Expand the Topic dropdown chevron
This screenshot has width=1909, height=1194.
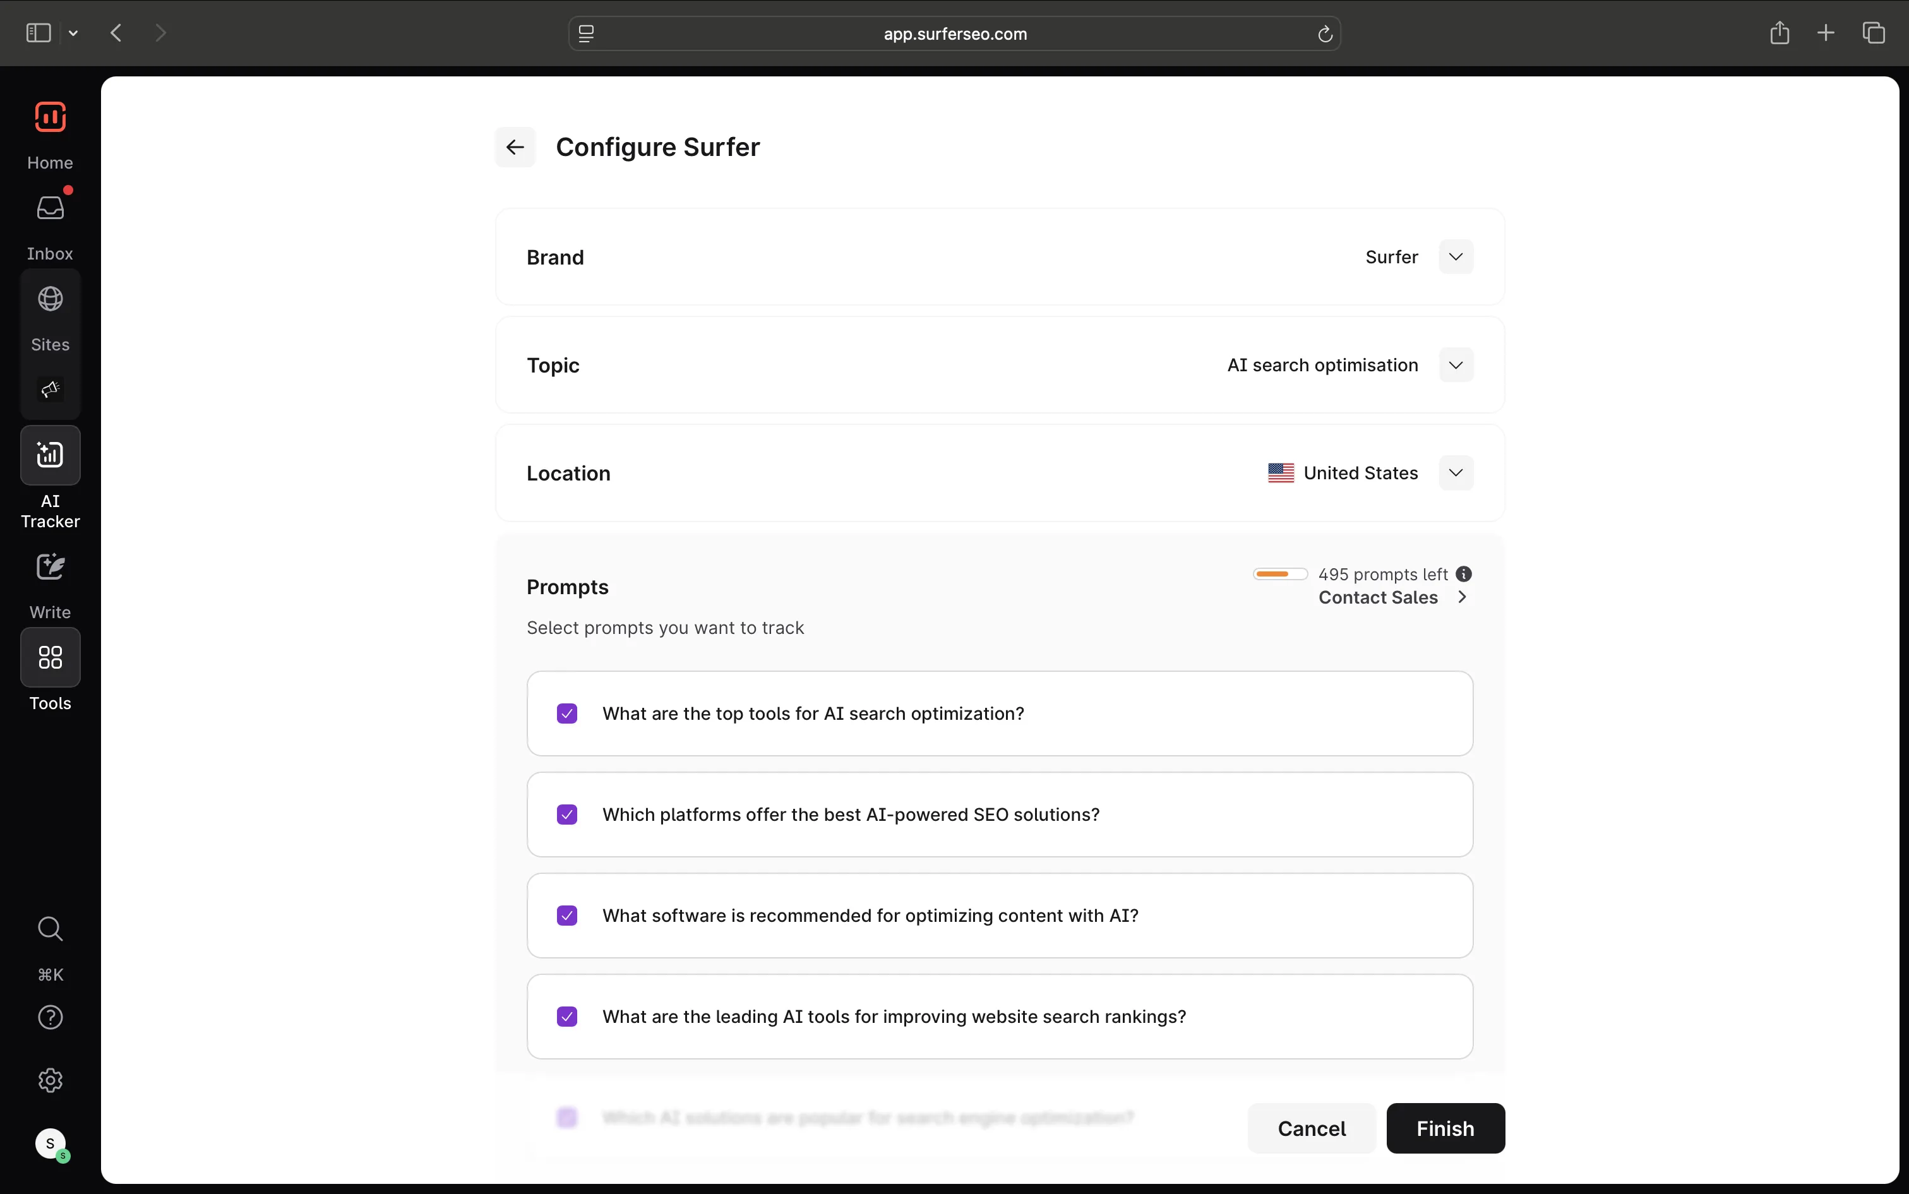pos(1456,365)
